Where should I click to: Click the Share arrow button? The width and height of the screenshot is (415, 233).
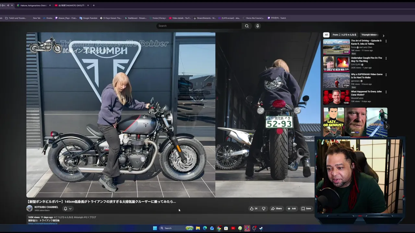[277, 209]
